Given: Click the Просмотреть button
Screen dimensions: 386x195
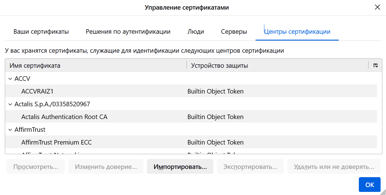Looking at the screenshot, I should 36,167.
